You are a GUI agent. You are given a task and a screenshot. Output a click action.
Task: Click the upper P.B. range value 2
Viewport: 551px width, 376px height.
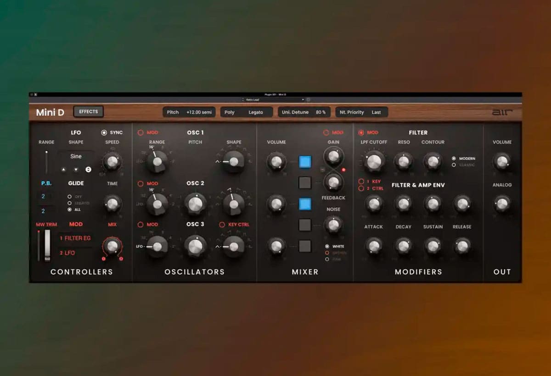44,196
